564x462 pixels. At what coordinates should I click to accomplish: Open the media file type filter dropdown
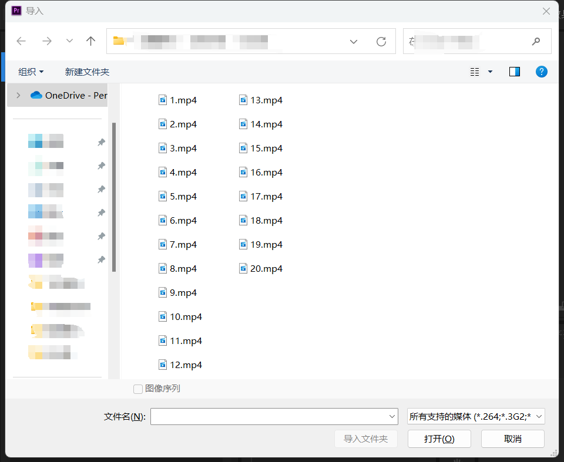(476, 417)
